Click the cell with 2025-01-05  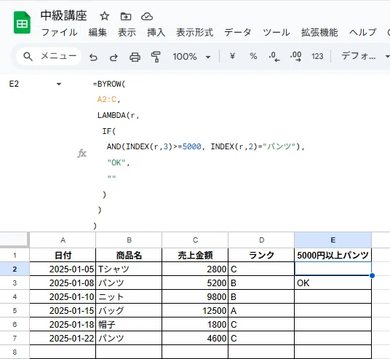tap(63, 269)
